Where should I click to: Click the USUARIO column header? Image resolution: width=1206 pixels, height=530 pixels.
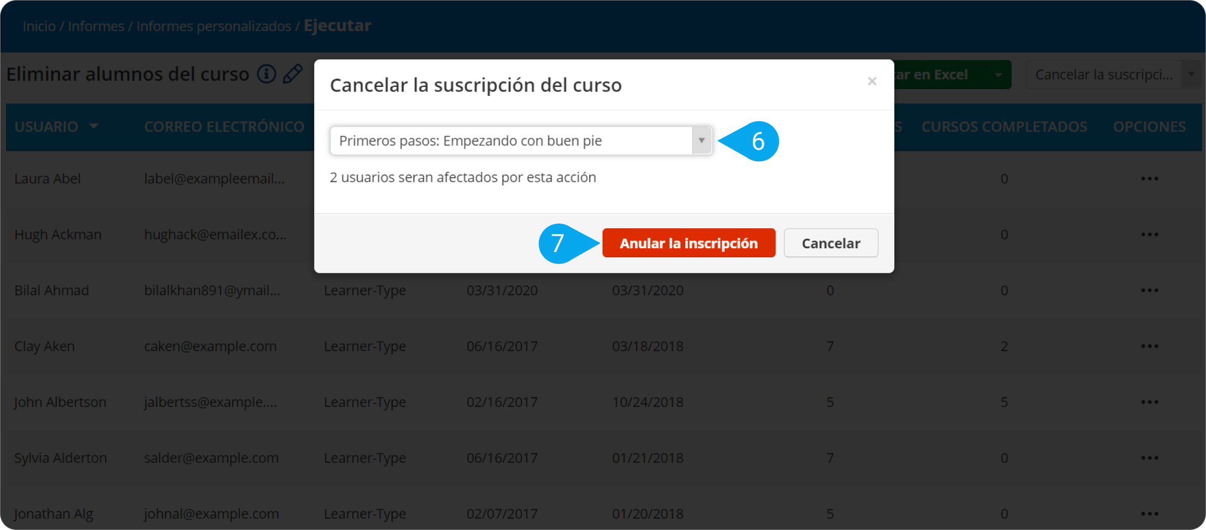(x=46, y=127)
